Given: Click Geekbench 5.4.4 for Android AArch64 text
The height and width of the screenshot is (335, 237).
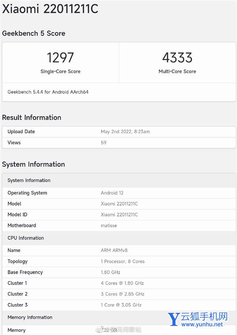Looking at the screenshot, I should pos(48,92).
